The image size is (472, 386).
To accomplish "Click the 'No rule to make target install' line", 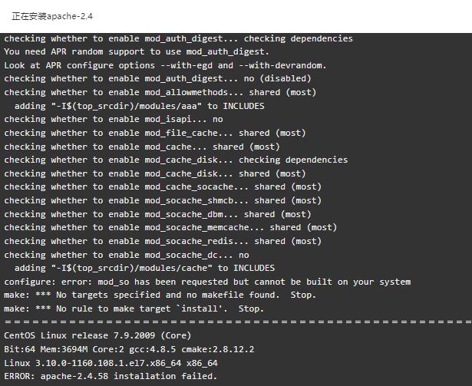I will coord(134,309).
